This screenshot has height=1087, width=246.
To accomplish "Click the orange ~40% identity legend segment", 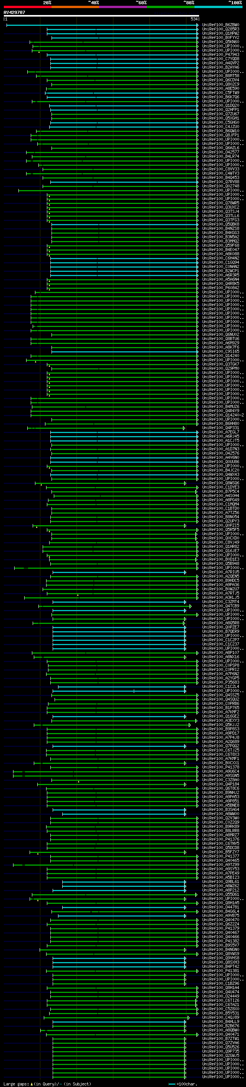I will pyautogui.click(x=75, y=7).
